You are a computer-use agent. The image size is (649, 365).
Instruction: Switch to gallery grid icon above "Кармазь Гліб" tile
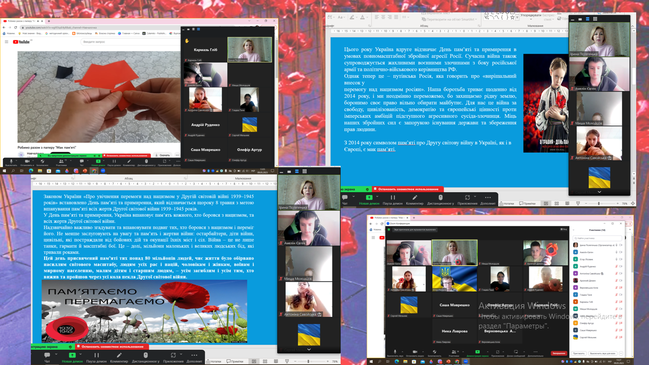pos(199,29)
